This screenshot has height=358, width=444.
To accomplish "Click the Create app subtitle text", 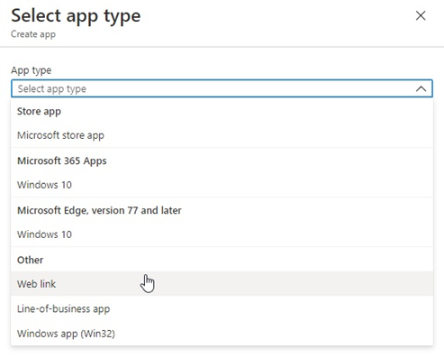I will pyautogui.click(x=33, y=34).
